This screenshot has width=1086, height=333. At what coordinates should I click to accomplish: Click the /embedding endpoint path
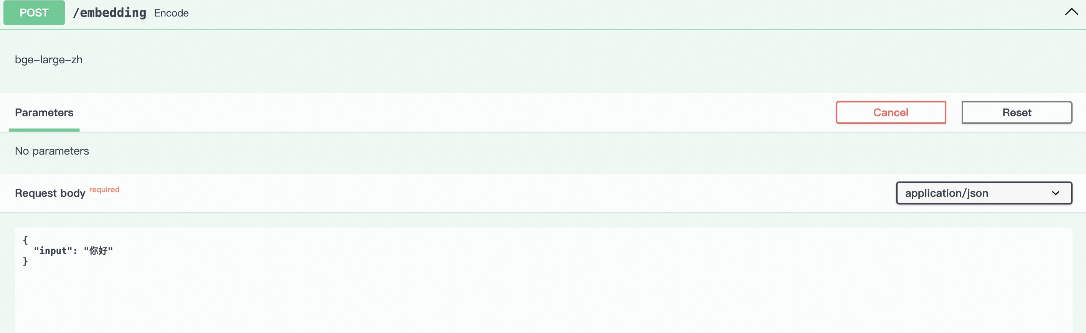110,13
